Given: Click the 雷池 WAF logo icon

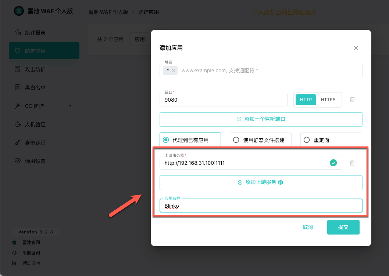Looking at the screenshot, I should pos(19,11).
